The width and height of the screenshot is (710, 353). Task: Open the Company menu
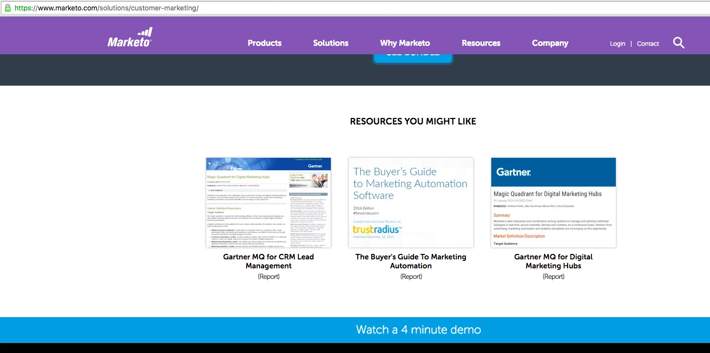(550, 43)
